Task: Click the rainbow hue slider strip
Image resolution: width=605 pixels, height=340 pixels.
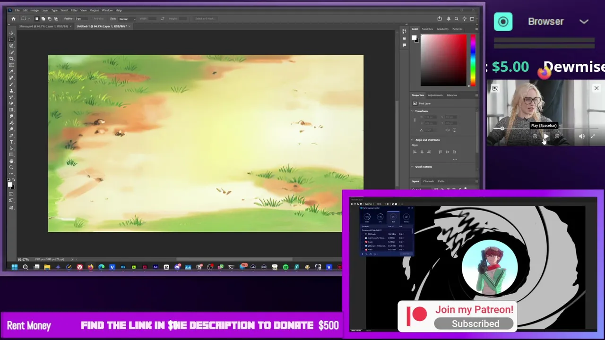Action: click(473, 60)
